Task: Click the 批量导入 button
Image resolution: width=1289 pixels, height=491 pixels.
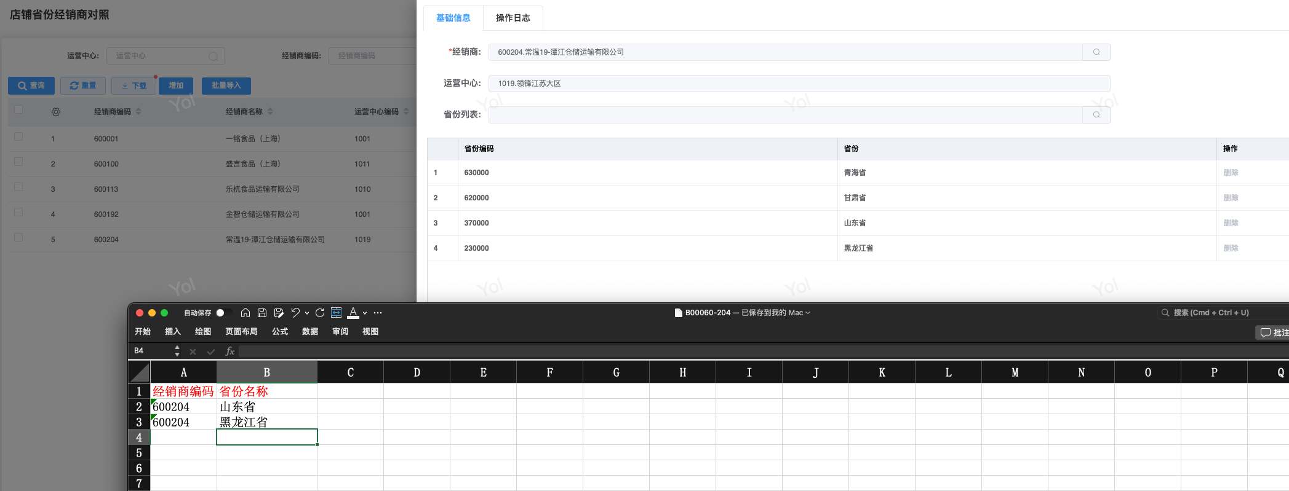Action: tap(226, 85)
